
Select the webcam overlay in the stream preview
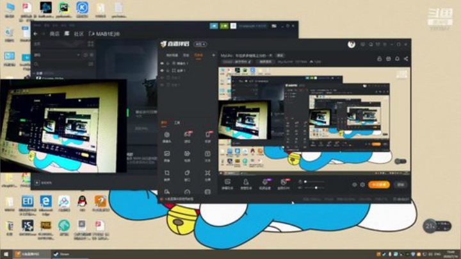pos(244,120)
